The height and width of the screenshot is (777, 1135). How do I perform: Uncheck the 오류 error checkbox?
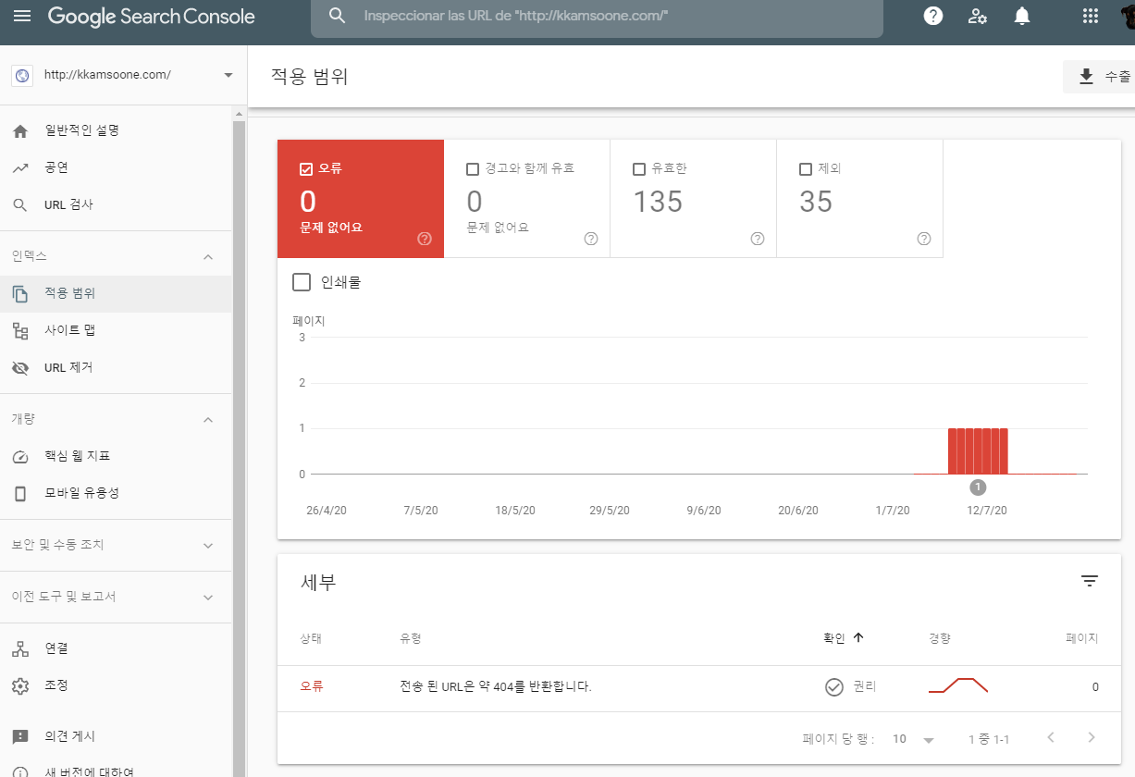click(306, 169)
